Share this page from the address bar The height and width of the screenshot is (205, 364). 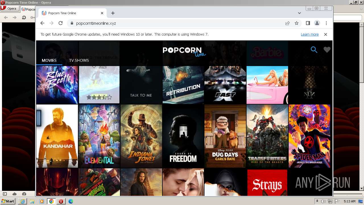tap(288, 23)
